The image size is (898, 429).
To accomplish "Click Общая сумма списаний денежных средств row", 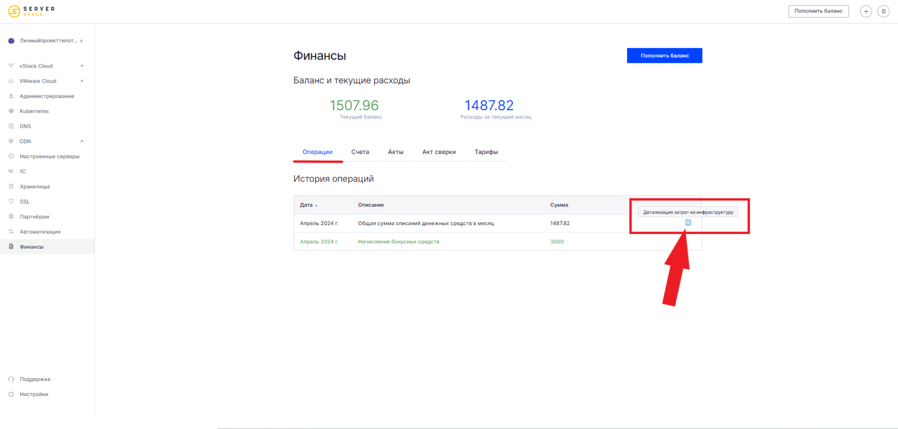I will pyautogui.click(x=498, y=223).
